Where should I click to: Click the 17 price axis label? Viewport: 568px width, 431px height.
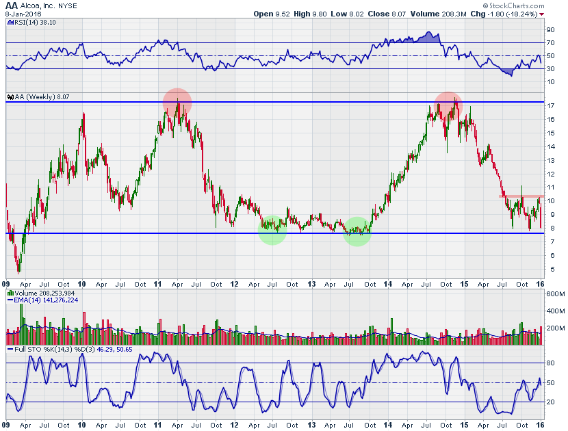click(x=551, y=106)
